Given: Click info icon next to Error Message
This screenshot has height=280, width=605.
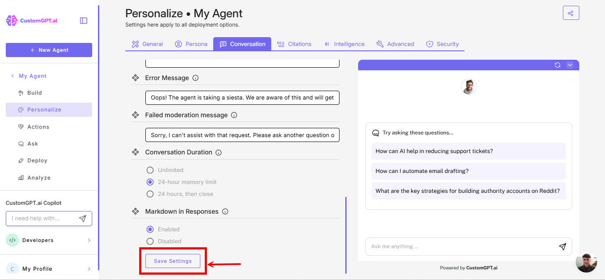Looking at the screenshot, I should [195, 78].
